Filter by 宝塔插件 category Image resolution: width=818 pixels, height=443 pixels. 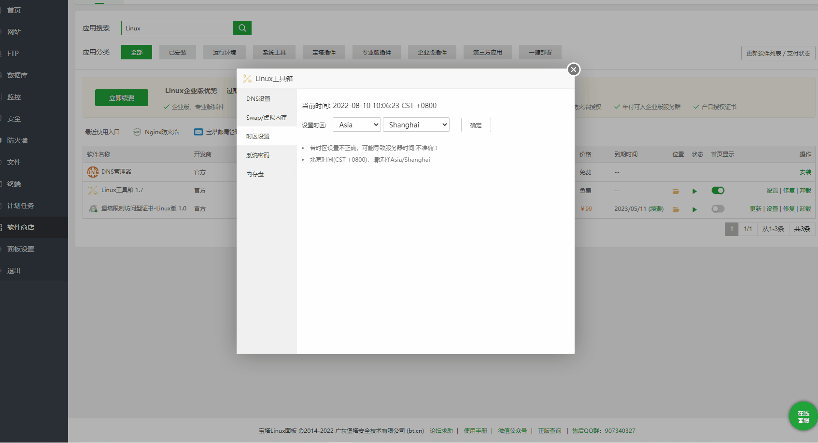pyautogui.click(x=324, y=52)
